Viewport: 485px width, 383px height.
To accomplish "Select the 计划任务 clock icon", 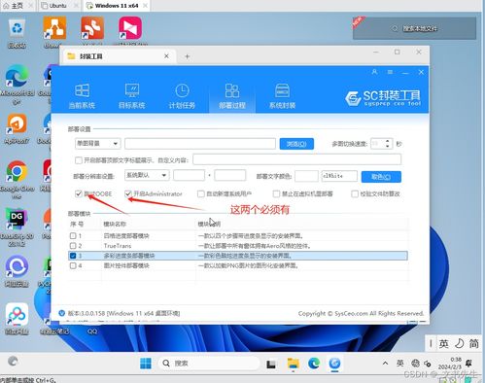I will click(182, 90).
